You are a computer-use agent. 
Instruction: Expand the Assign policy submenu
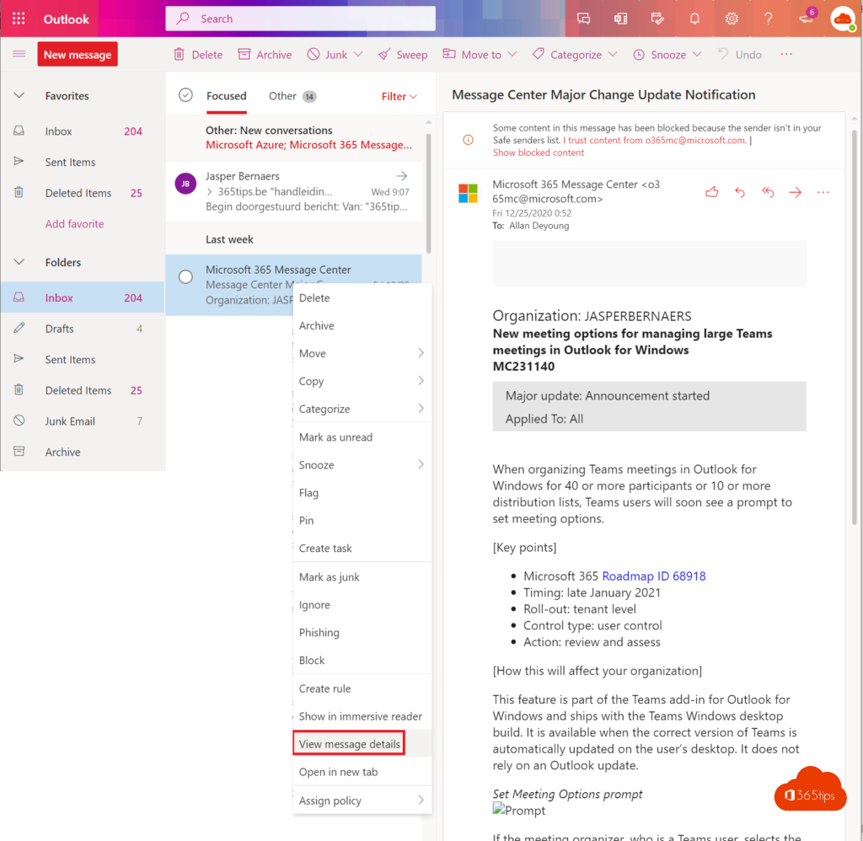(421, 801)
